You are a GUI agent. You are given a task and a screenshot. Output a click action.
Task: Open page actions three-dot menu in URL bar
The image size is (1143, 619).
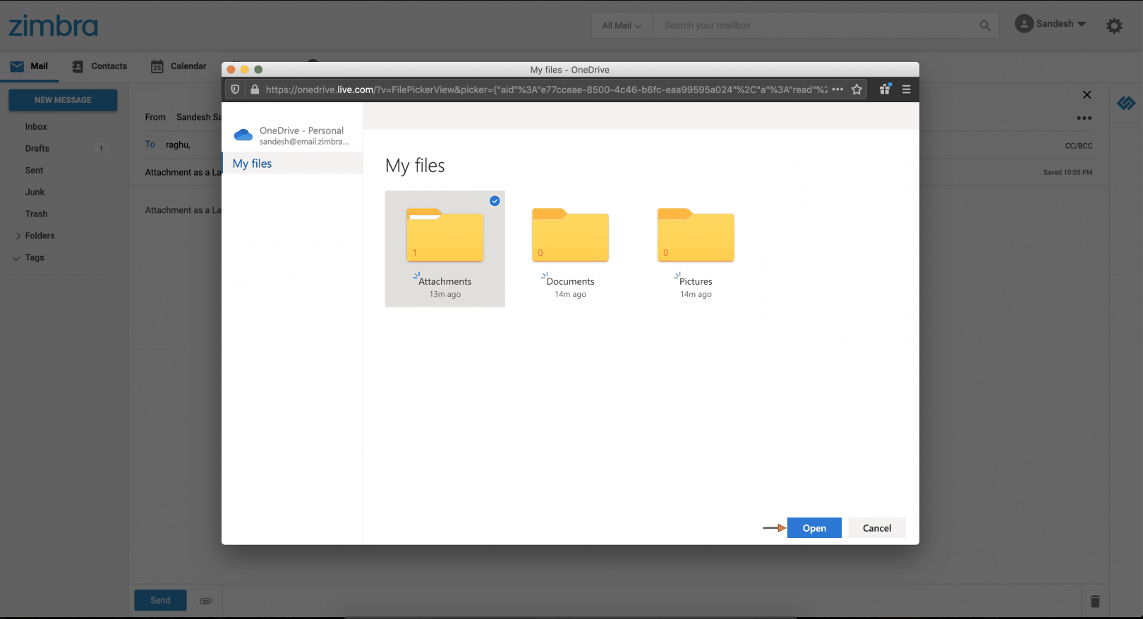point(837,90)
